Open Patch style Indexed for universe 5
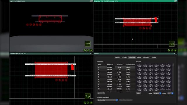 point(109,77)
